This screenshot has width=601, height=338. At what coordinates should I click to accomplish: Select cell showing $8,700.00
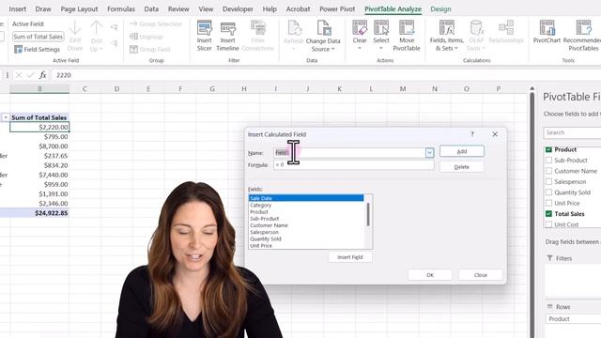pyautogui.click(x=39, y=146)
